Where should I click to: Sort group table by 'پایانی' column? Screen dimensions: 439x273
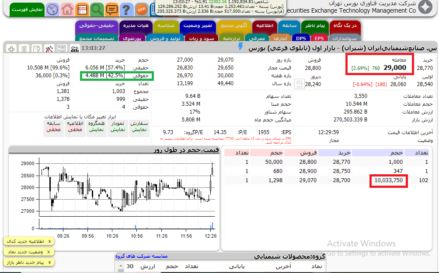pyautogui.click(x=237, y=266)
